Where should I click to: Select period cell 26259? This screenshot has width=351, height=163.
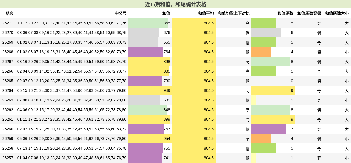click(x=8, y=139)
